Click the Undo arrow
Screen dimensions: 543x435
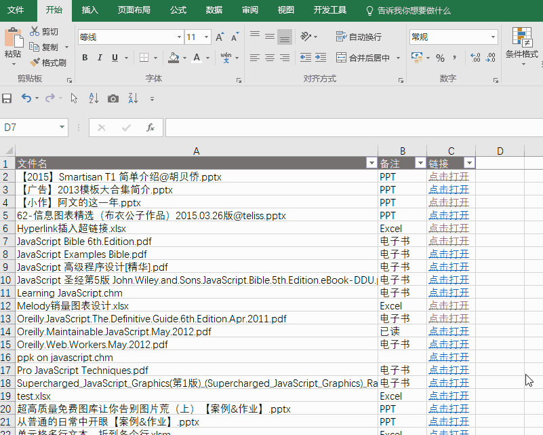[x=26, y=98]
